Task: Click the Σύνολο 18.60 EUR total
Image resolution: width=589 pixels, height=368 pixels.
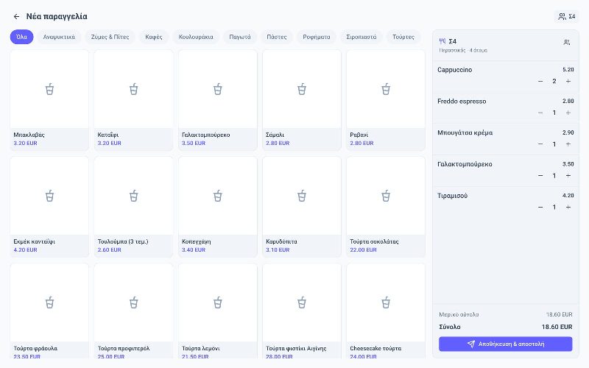Action: click(557, 327)
